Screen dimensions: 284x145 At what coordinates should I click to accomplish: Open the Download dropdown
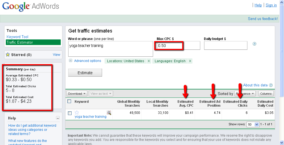click(77, 94)
